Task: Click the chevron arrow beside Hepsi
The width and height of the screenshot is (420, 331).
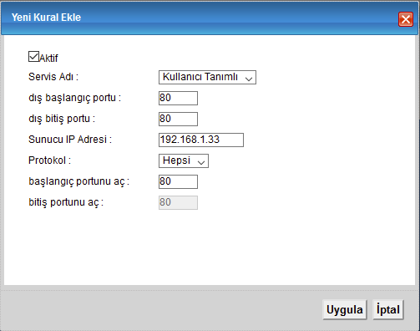Action: click(201, 162)
